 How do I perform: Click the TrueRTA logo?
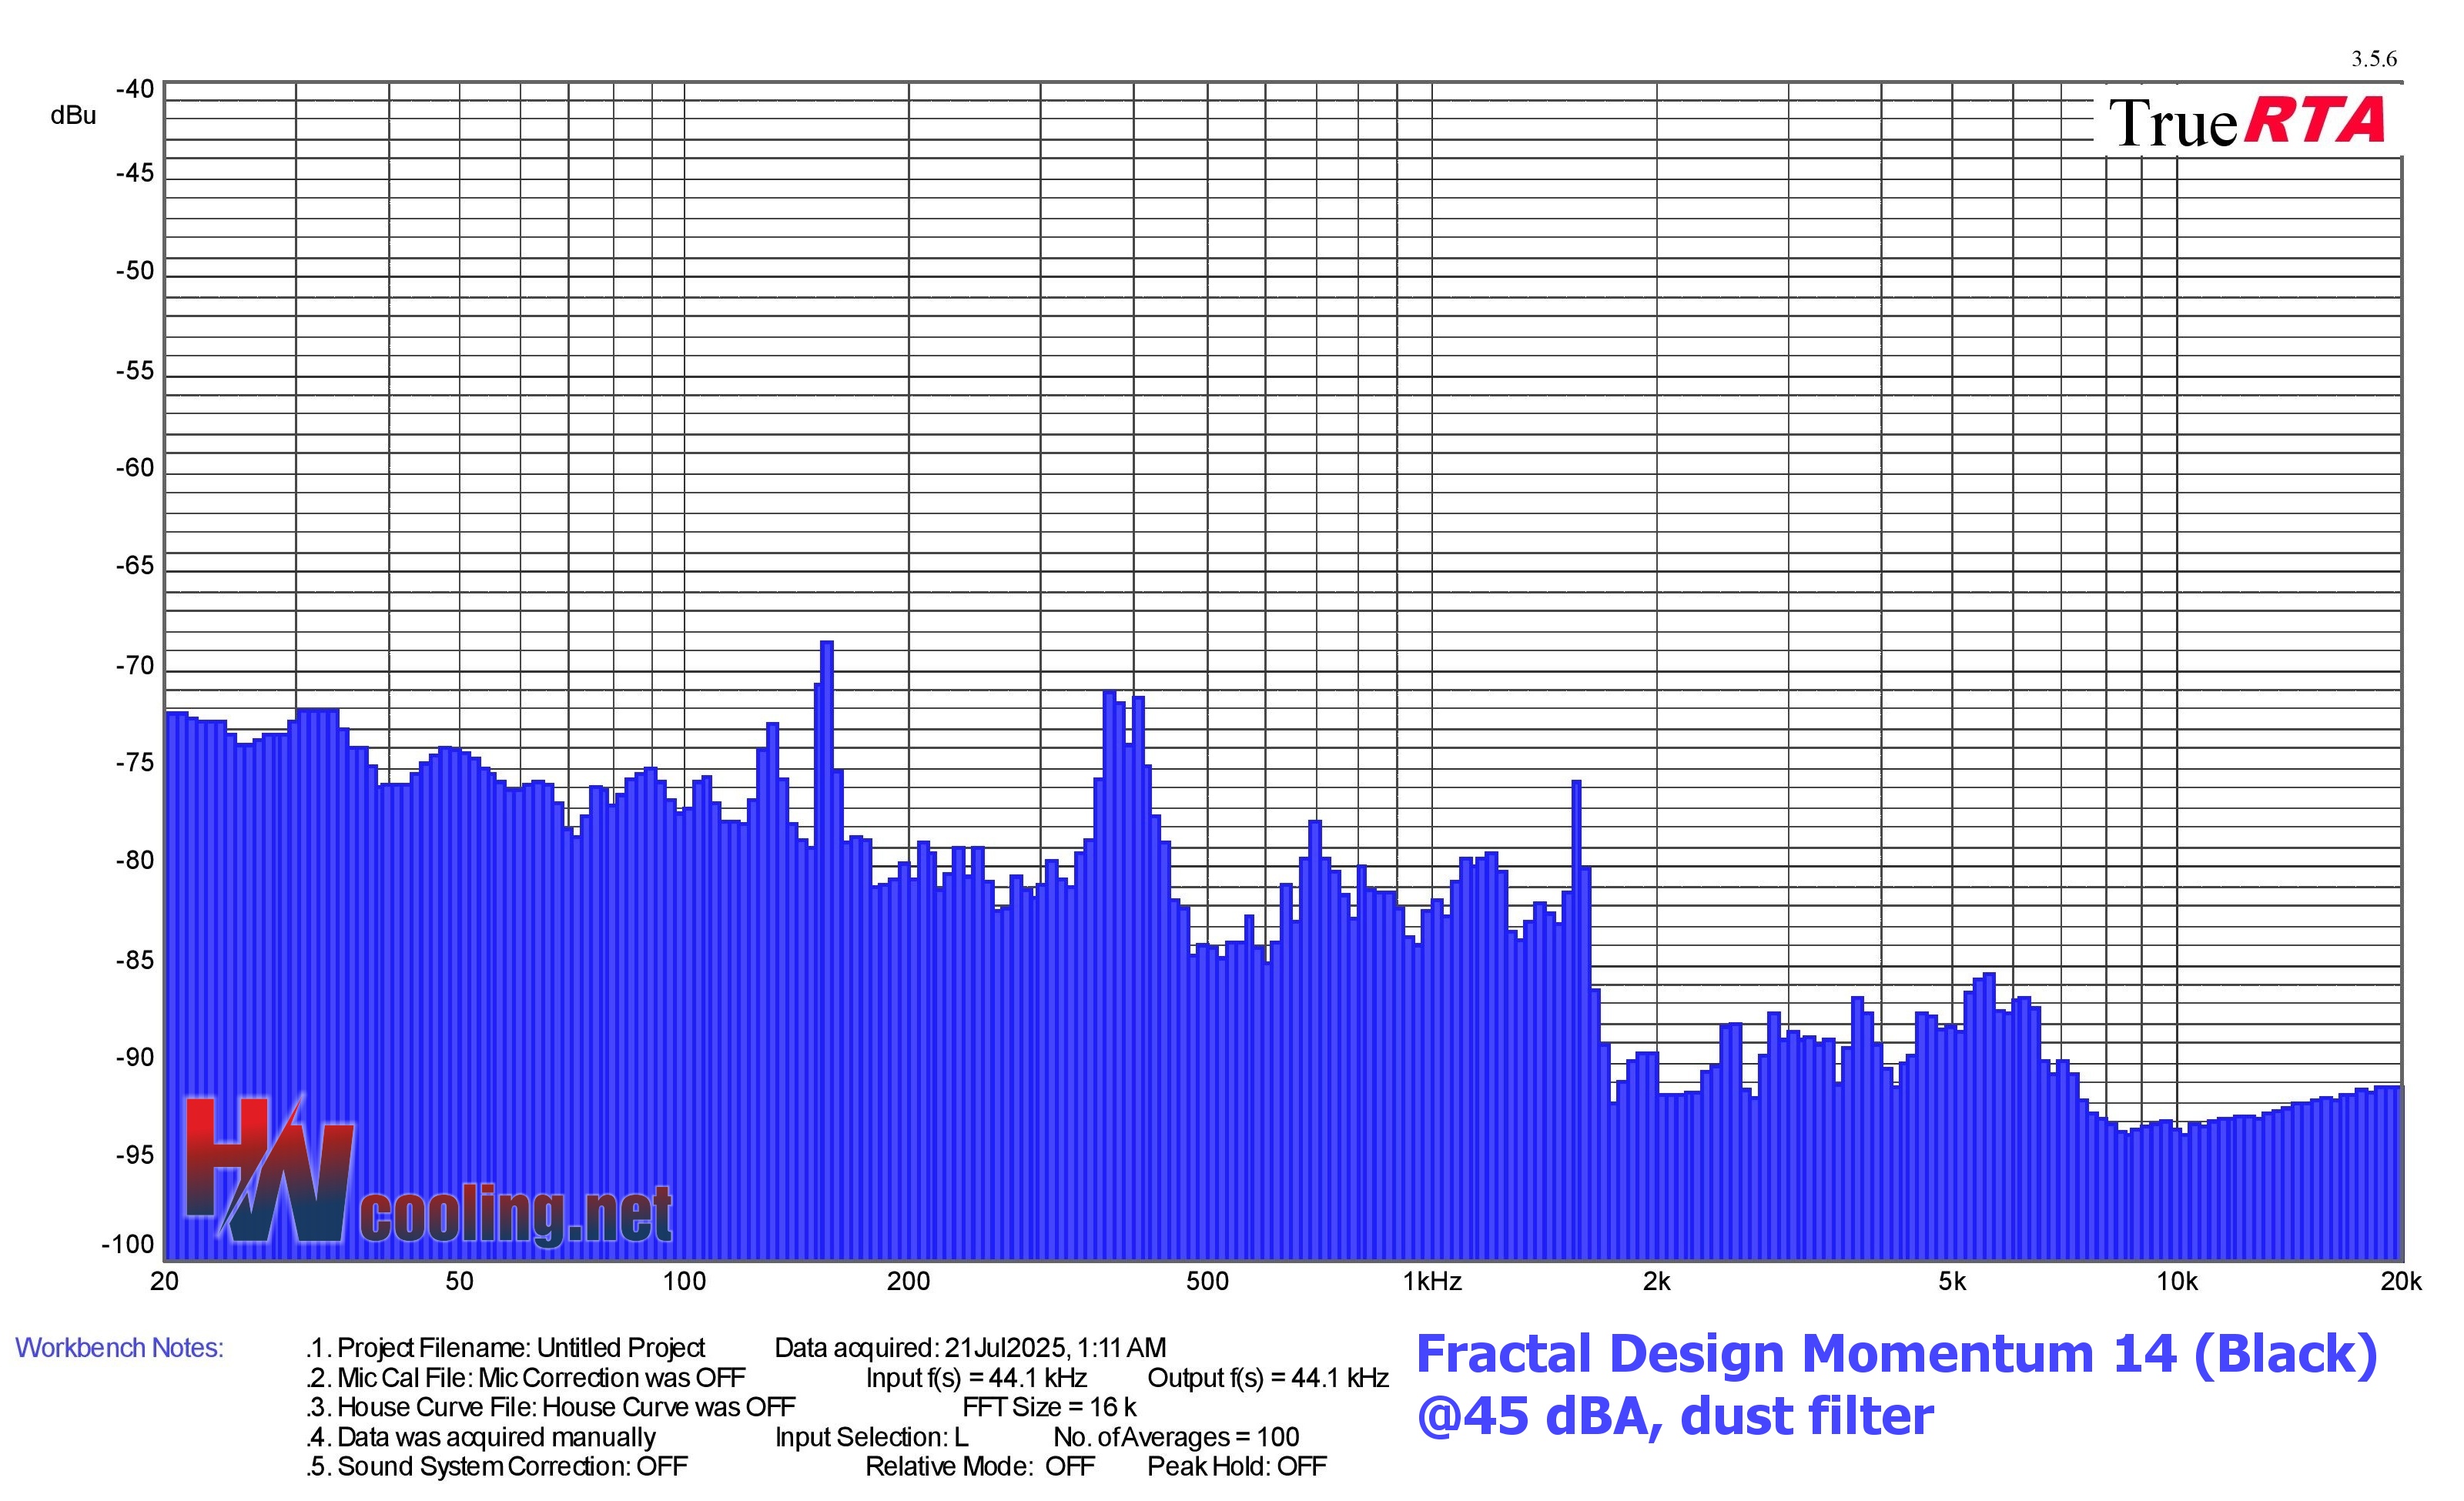(2247, 122)
